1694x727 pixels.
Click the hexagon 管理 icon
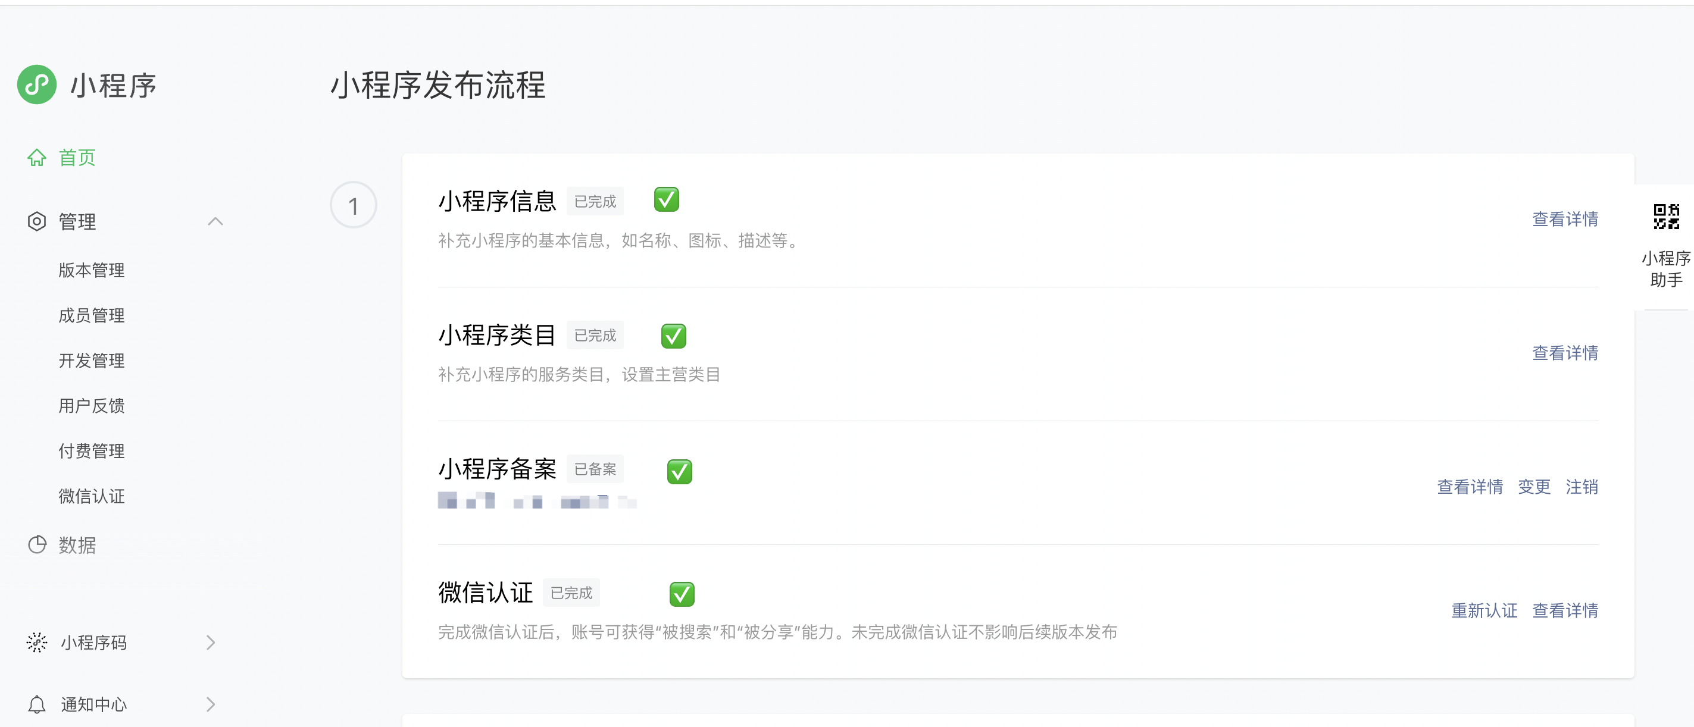[x=37, y=221]
